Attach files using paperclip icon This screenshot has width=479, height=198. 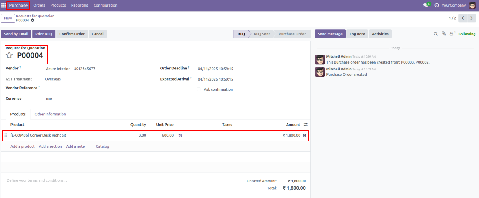coord(444,34)
